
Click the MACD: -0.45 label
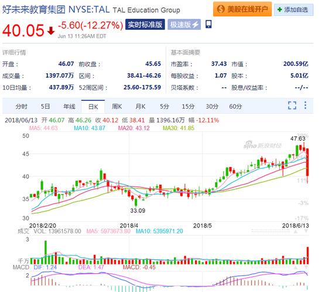point(139,267)
